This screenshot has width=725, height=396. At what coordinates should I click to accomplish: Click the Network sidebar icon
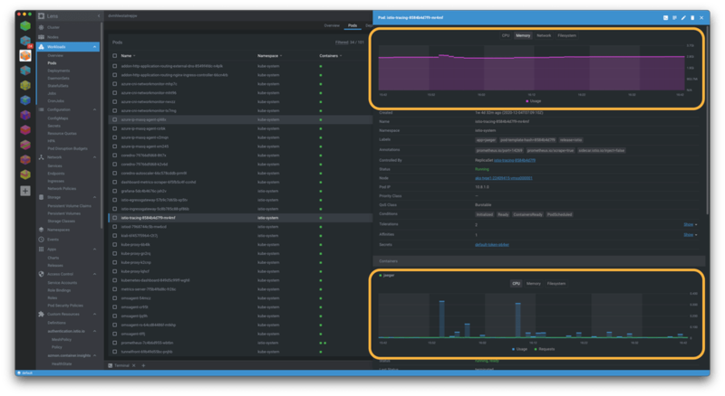coord(41,157)
